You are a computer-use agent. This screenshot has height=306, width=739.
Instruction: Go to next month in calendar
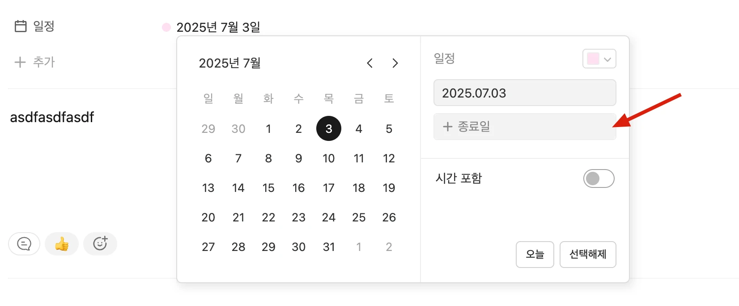coord(395,63)
